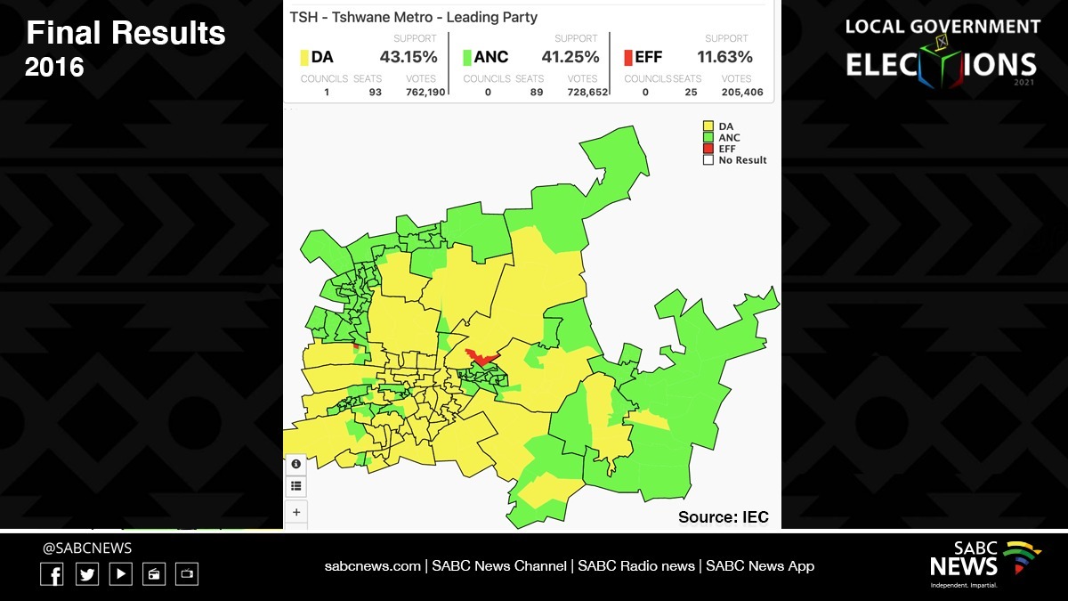Viewport: 1068px width, 601px height.
Task: Click the sabcnews.com link
Action: click(x=372, y=565)
